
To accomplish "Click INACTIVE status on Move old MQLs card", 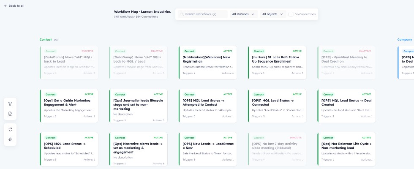I will 87,51.
